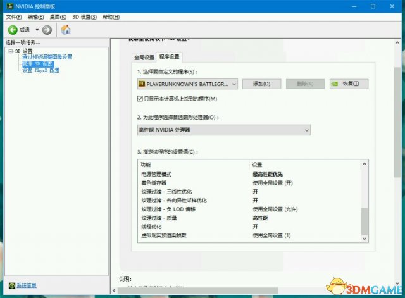Click settings list scroll down arrow

coord(364,239)
